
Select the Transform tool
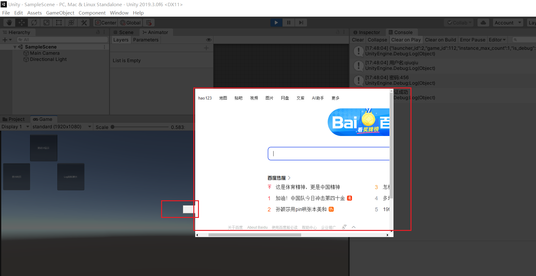(x=71, y=23)
